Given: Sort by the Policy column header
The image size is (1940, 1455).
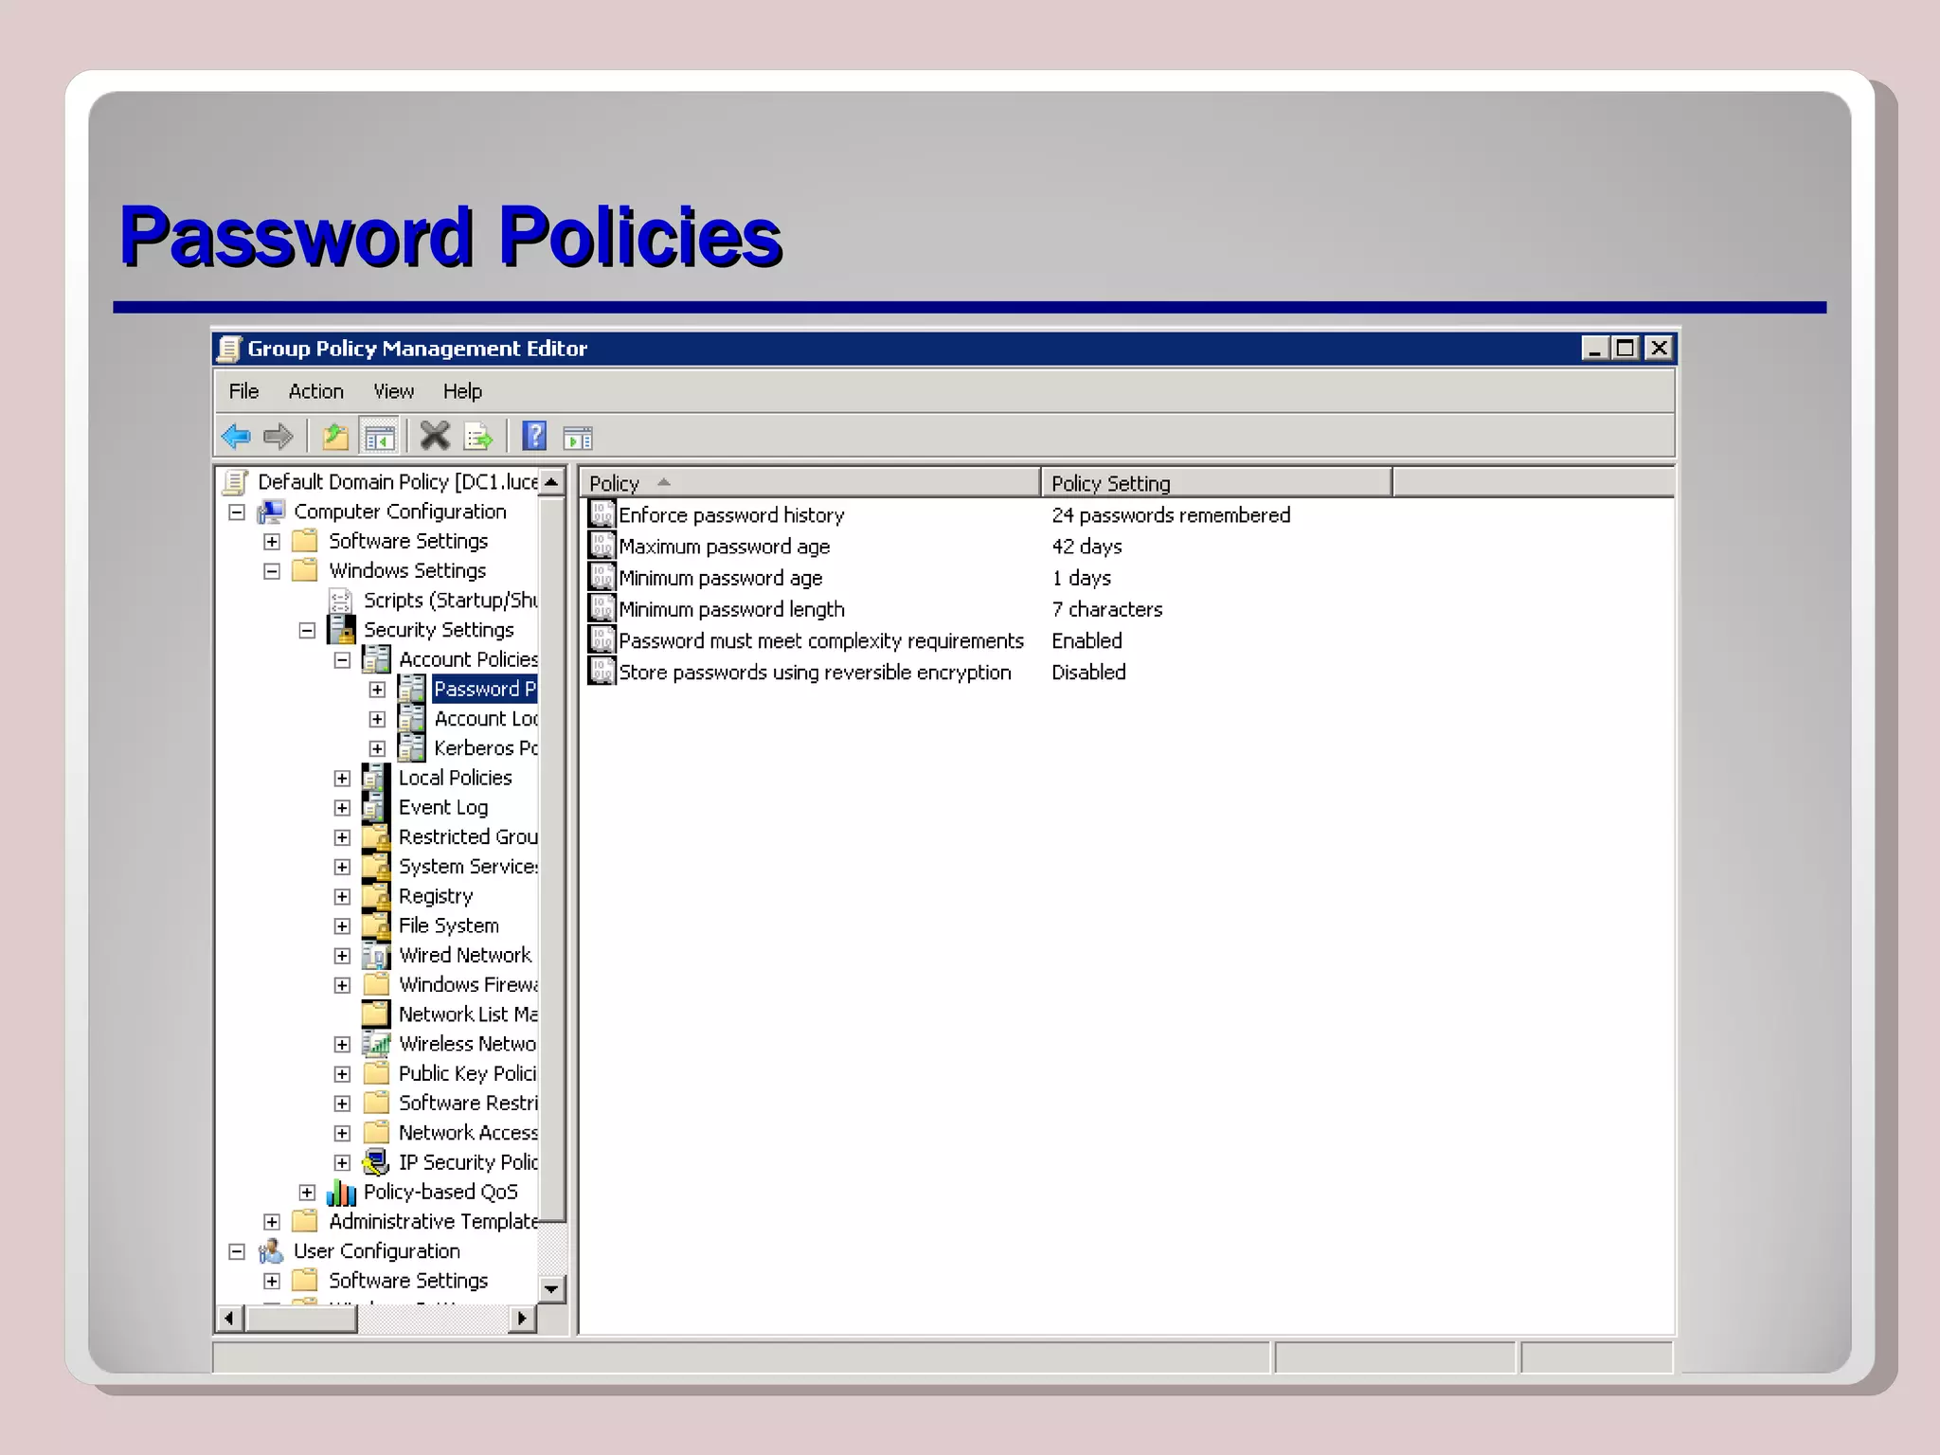Looking at the screenshot, I should tap(810, 483).
